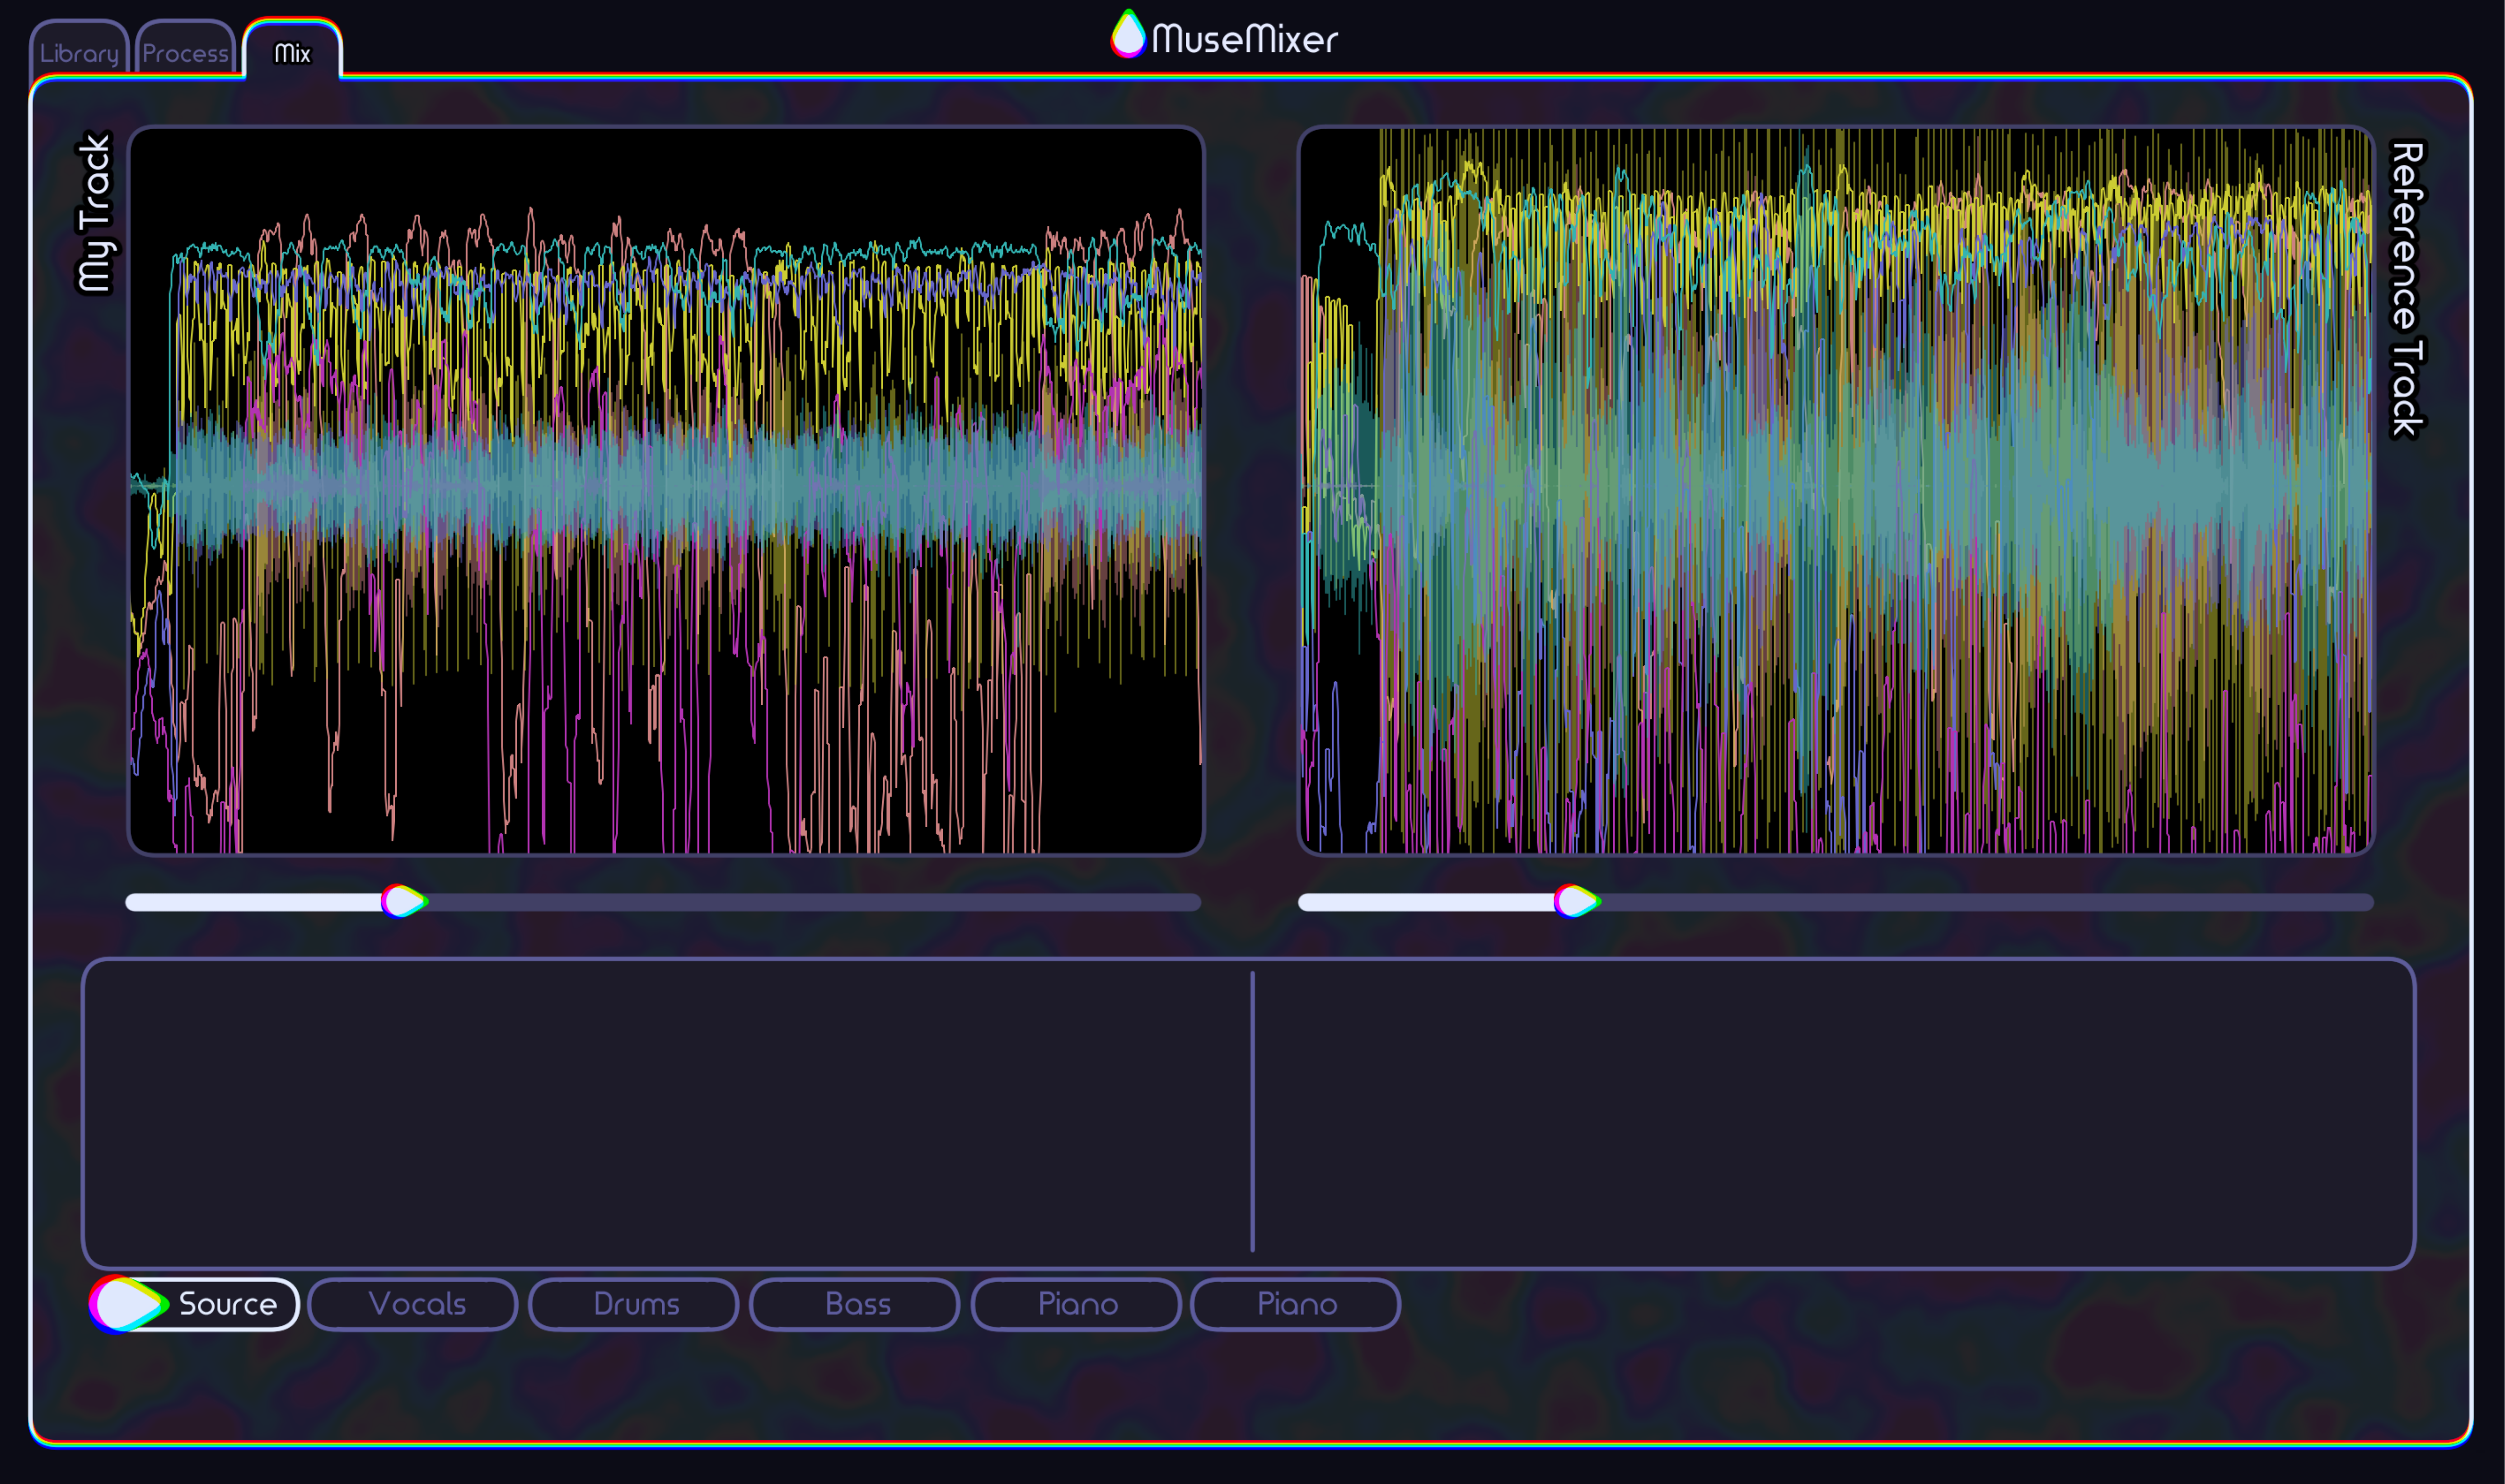Image resolution: width=2505 pixels, height=1484 pixels.
Task: Click the My Track slider handle
Action: (x=404, y=901)
